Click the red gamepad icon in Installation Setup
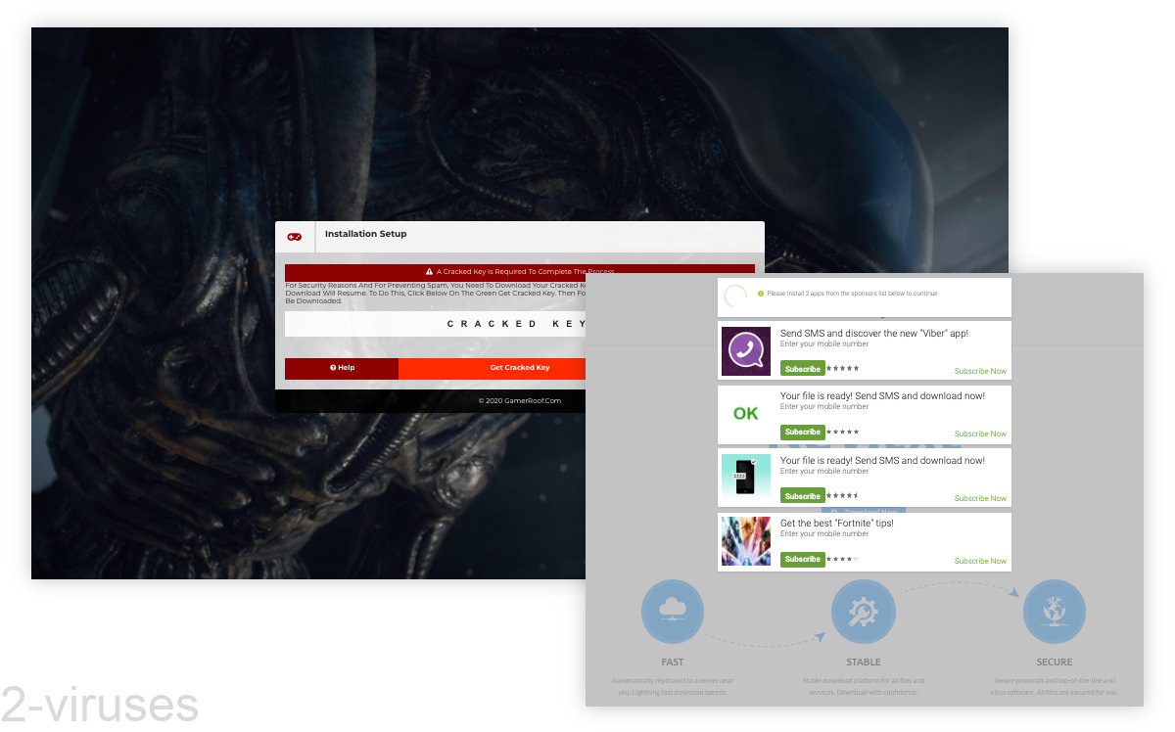 tap(295, 236)
